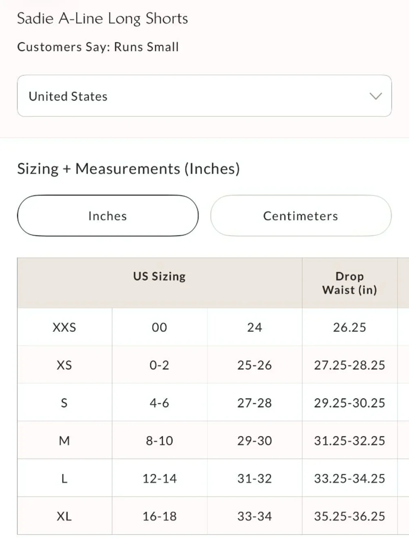Click the XL size label

click(x=65, y=516)
